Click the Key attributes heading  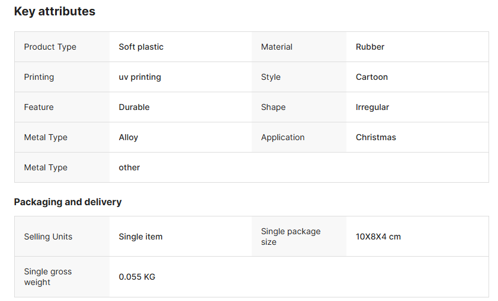coord(54,11)
